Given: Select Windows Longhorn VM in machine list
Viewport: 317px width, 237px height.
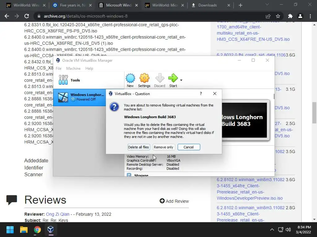Looking at the screenshot, I should tap(80, 97).
